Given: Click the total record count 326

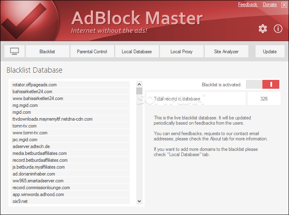Looking at the screenshot, I should [x=264, y=99].
